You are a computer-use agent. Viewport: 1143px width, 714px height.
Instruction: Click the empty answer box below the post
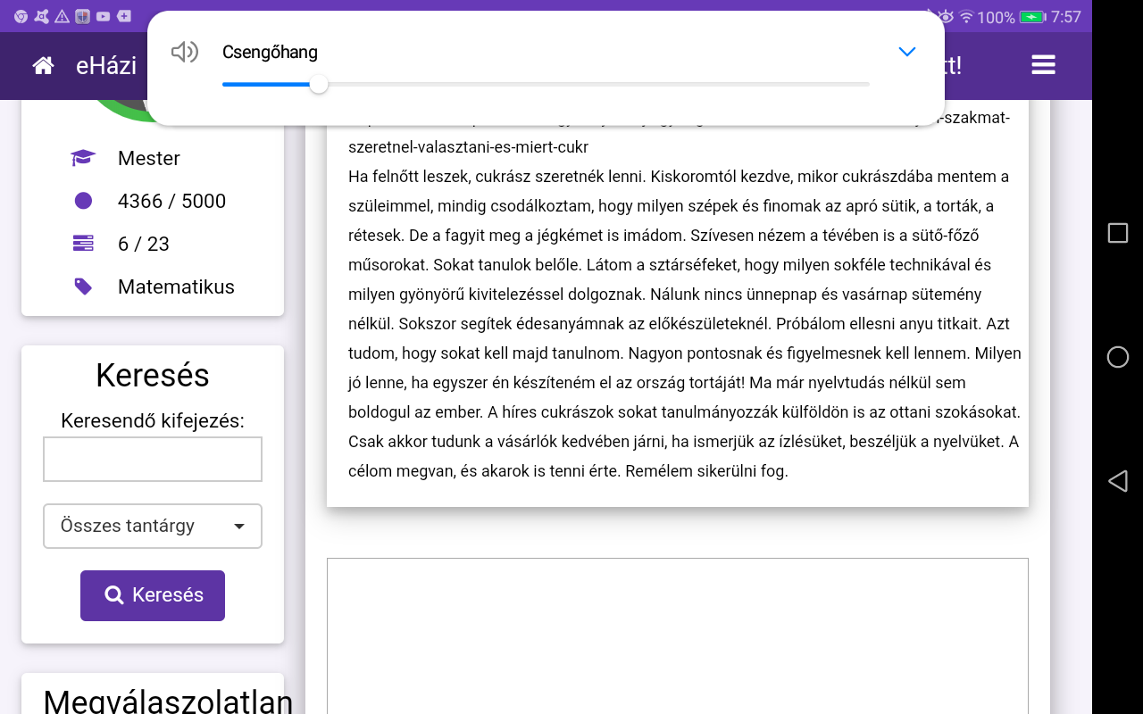677,634
